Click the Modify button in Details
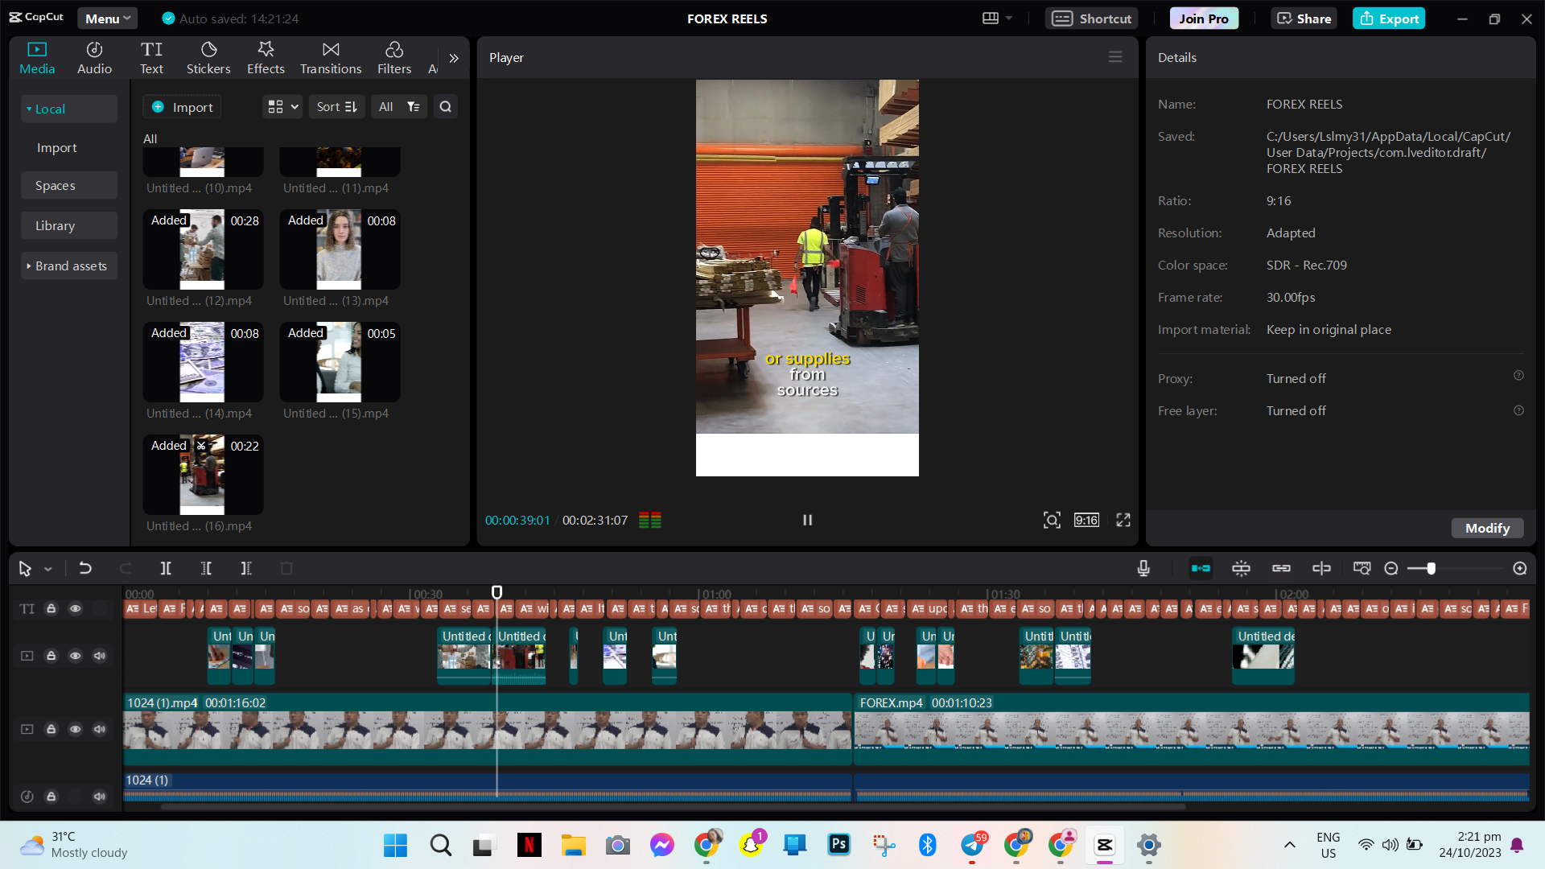This screenshot has width=1545, height=869. (1486, 529)
